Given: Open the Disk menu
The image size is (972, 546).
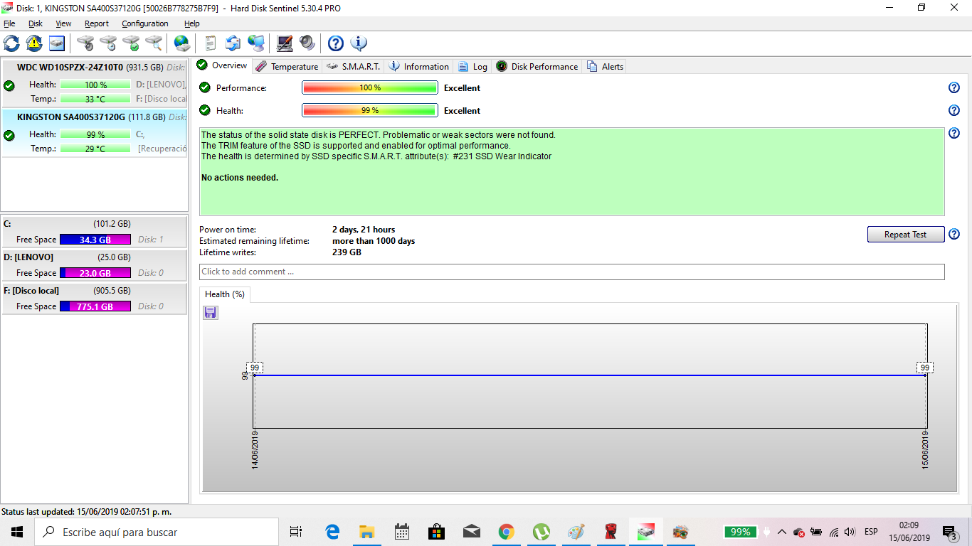Looking at the screenshot, I should point(36,23).
